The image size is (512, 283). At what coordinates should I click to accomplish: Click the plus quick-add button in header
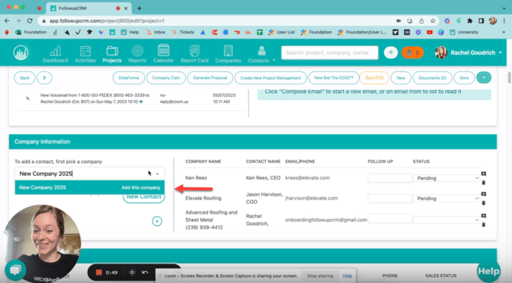pos(391,52)
